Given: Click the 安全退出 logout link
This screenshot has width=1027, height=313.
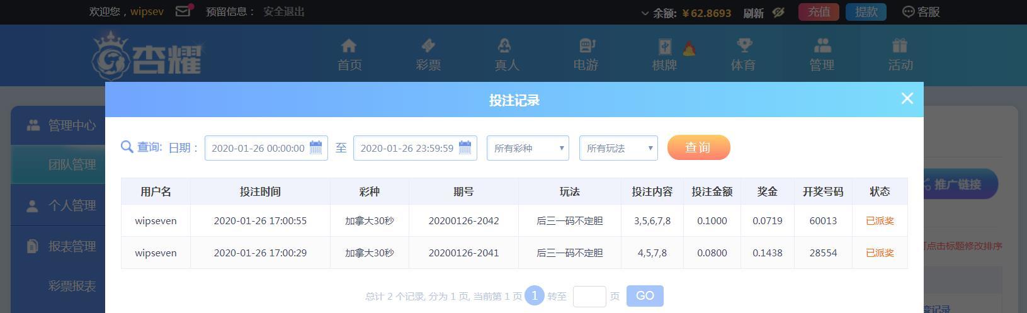Looking at the screenshot, I should (x=284, y=12).
